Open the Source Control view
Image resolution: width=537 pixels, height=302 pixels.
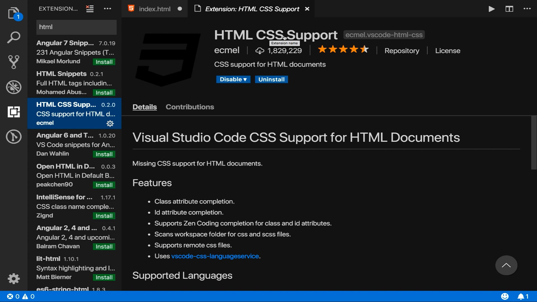tap(13, 62)
